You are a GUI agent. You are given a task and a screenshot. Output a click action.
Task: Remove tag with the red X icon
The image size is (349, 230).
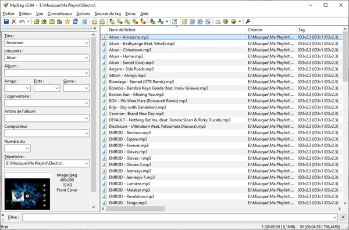tap(14, 21)
